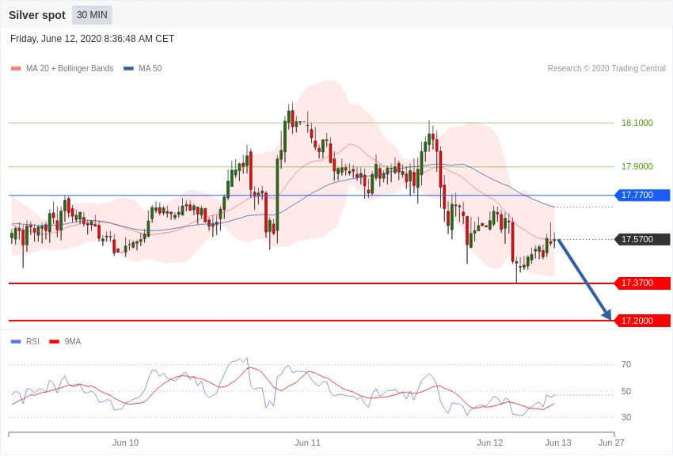Click the red 9MA legend swatch
This screenshot has width=673, height=456.
click(54, 342)
